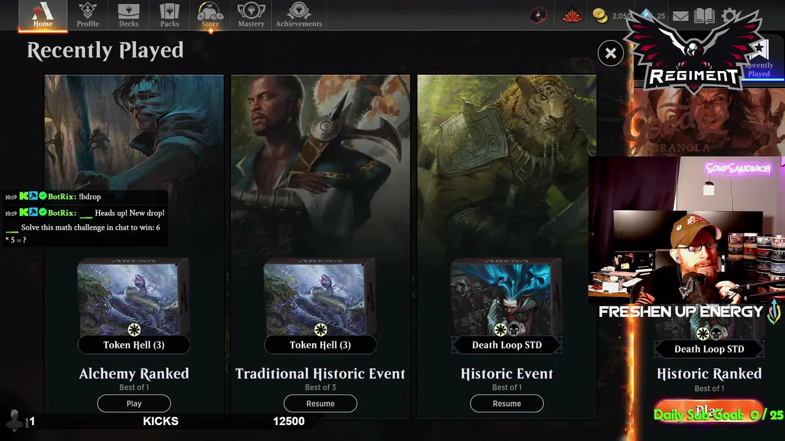The height and width of the screenshot is (441, 785).
Task: Open the mail inbox envelope
Action: tap(680, 16)
